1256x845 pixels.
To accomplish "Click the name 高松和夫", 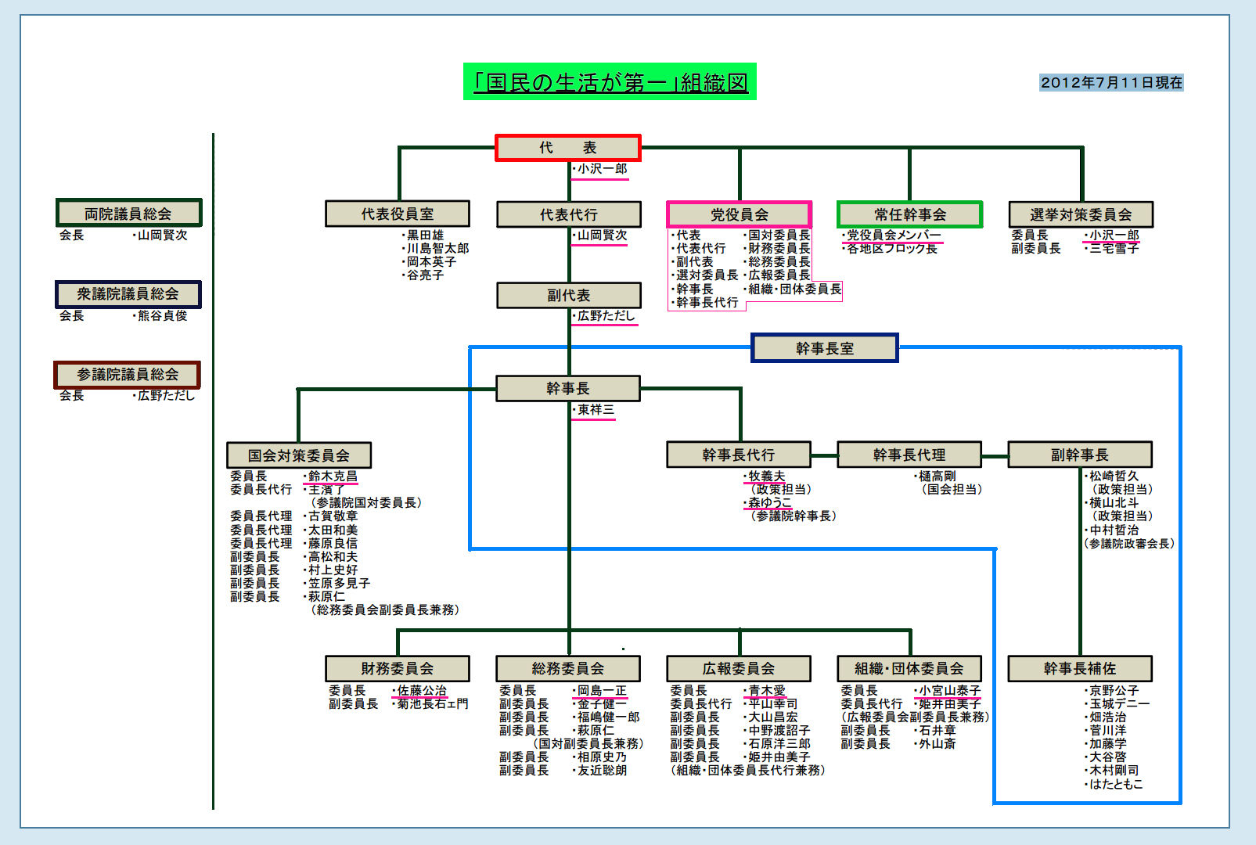I will pyautogui.click(x=333, y=556).
